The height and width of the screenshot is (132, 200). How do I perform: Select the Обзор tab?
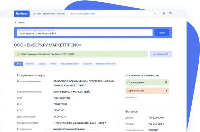(x=18, y=64)
